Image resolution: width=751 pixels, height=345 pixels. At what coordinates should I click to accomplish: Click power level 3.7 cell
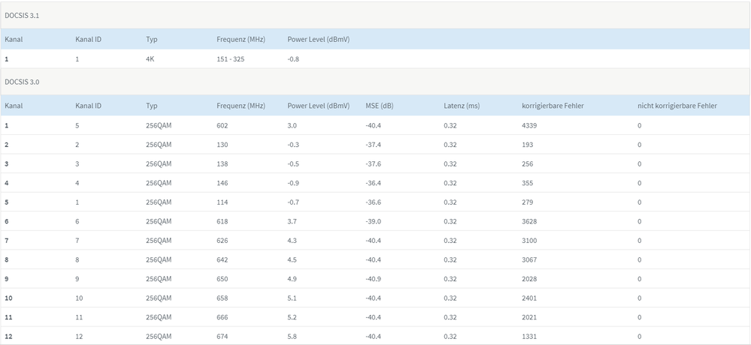point(292,221)
